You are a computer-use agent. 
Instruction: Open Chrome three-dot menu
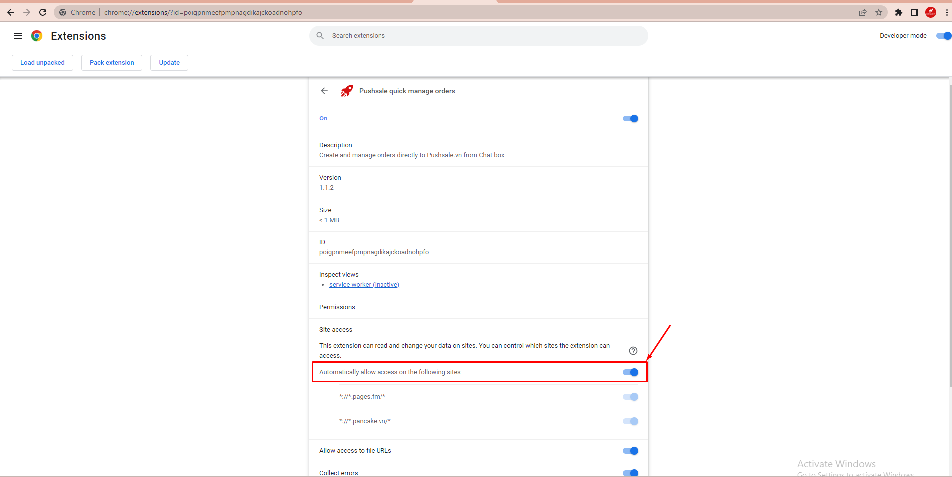coord(946,12)
